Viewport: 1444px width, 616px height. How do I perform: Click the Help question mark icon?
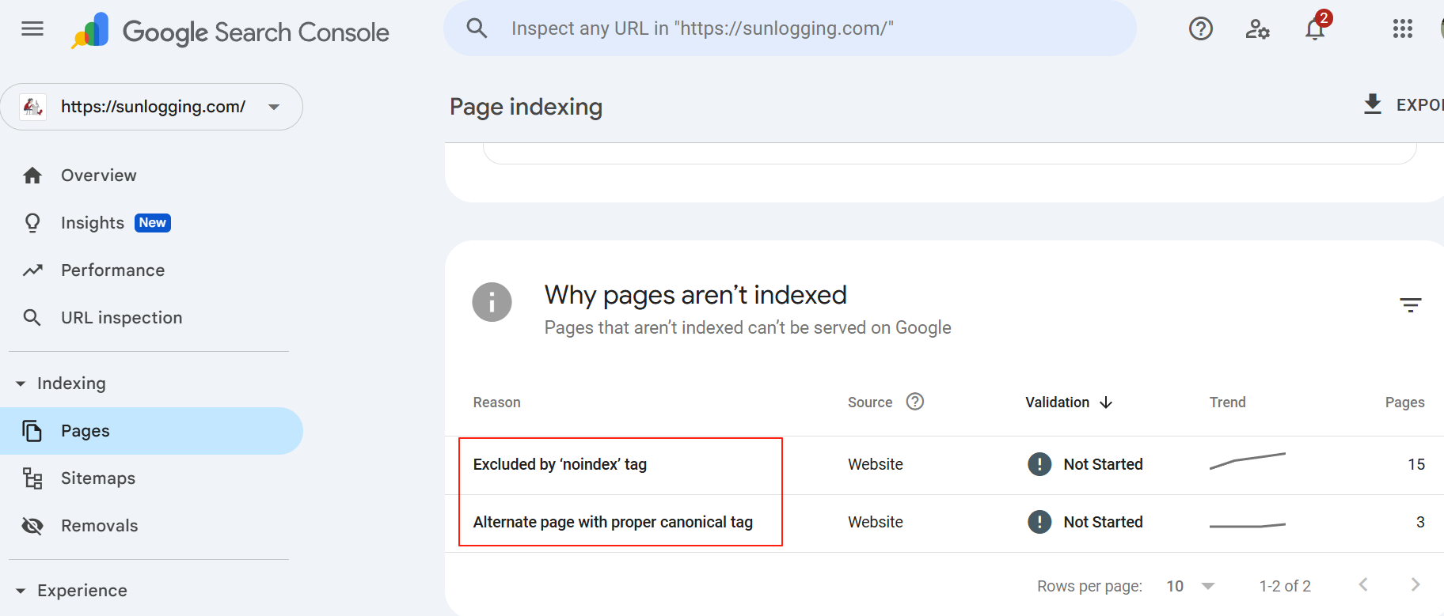[1200, 29]
